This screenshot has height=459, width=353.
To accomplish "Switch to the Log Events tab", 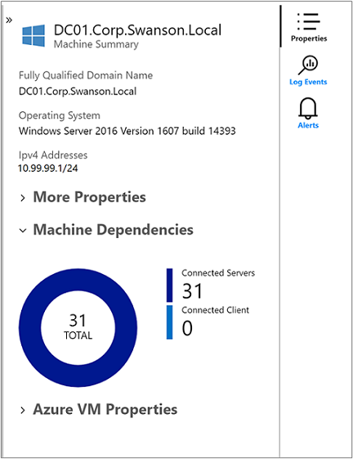I will pos(308,82).
